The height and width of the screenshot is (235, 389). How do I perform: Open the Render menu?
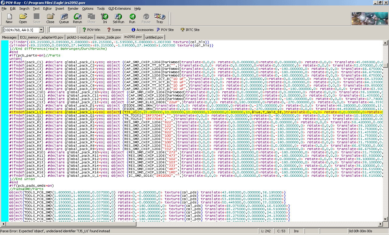73,9
